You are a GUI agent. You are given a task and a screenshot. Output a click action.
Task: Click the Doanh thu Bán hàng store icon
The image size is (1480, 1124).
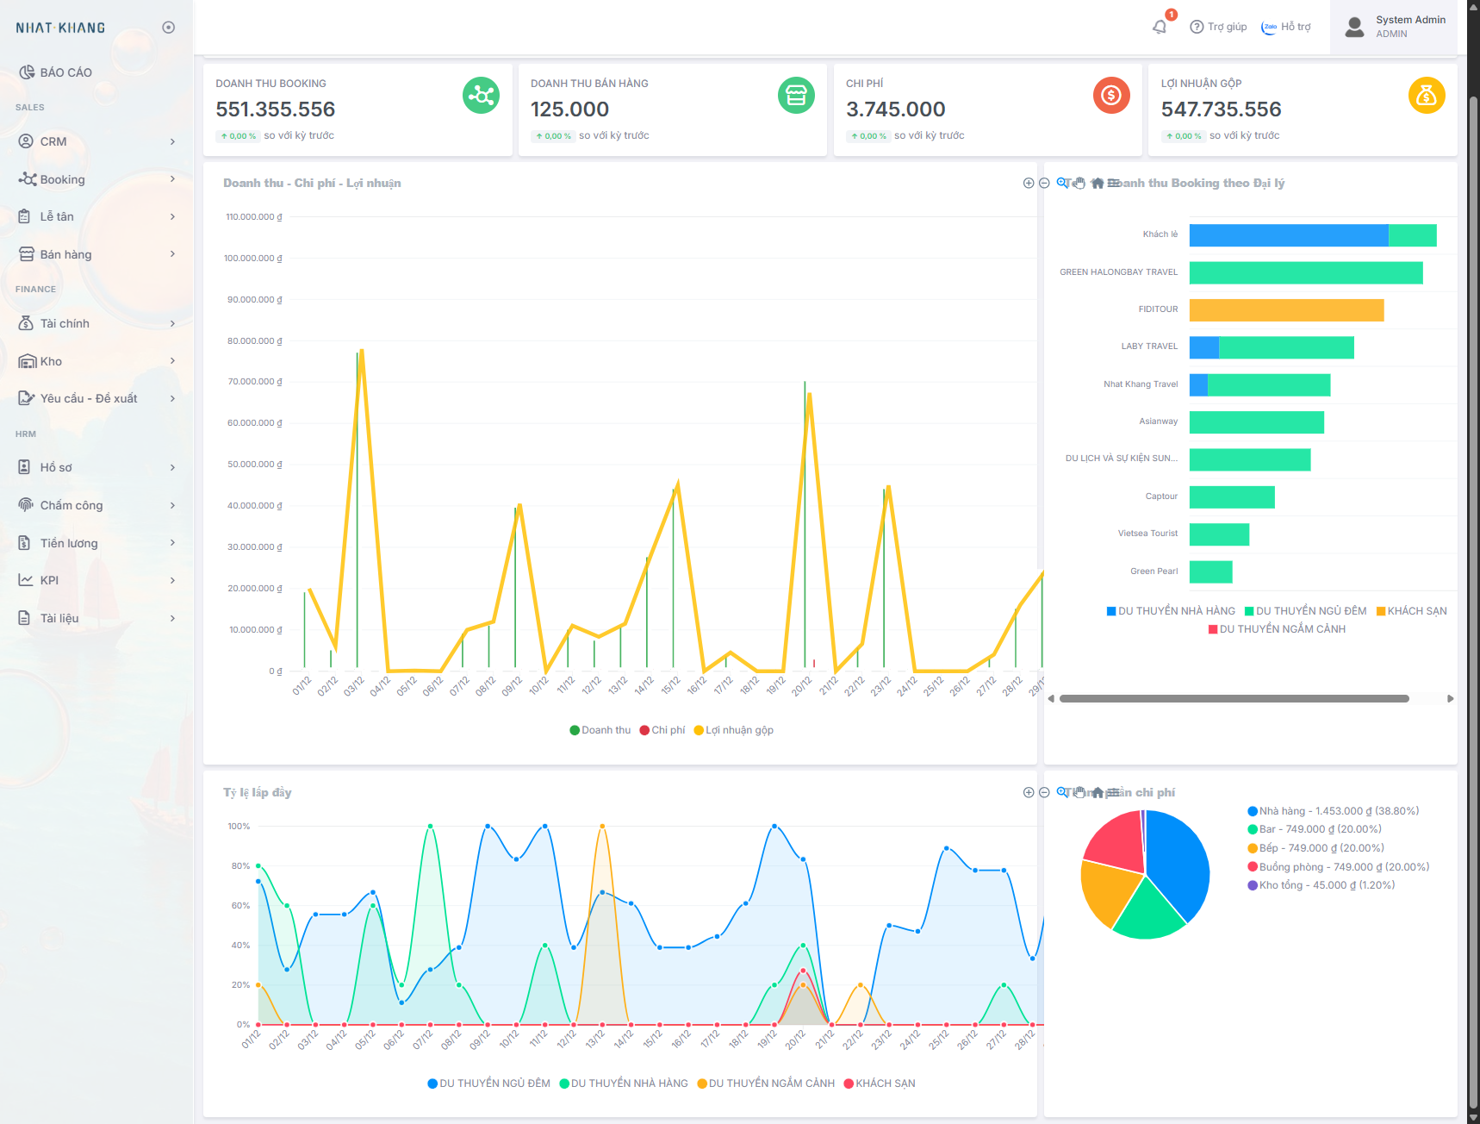pyautogui.click(x=796, y=95)
